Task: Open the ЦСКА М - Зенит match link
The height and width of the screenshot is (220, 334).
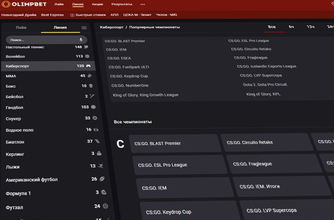Action: pos(137,15)
